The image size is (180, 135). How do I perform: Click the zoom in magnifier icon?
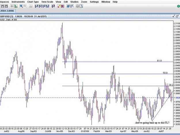click(x=21, y=6)
